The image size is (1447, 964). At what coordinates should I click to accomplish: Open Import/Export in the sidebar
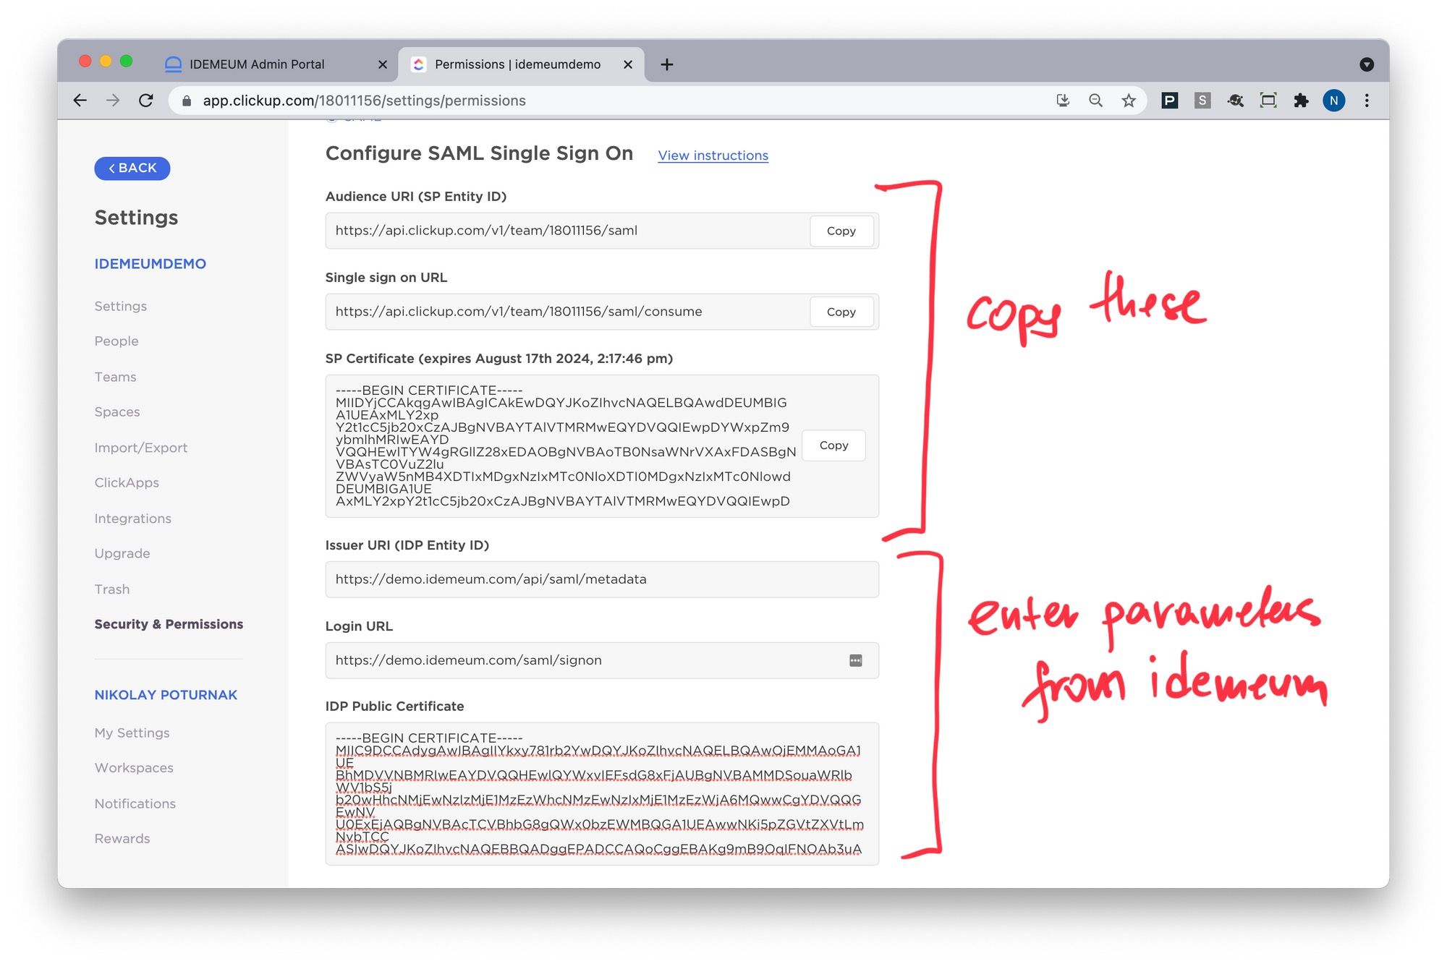tap(141, 448)
